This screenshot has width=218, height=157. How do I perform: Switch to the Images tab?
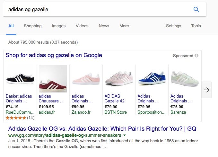59,26
